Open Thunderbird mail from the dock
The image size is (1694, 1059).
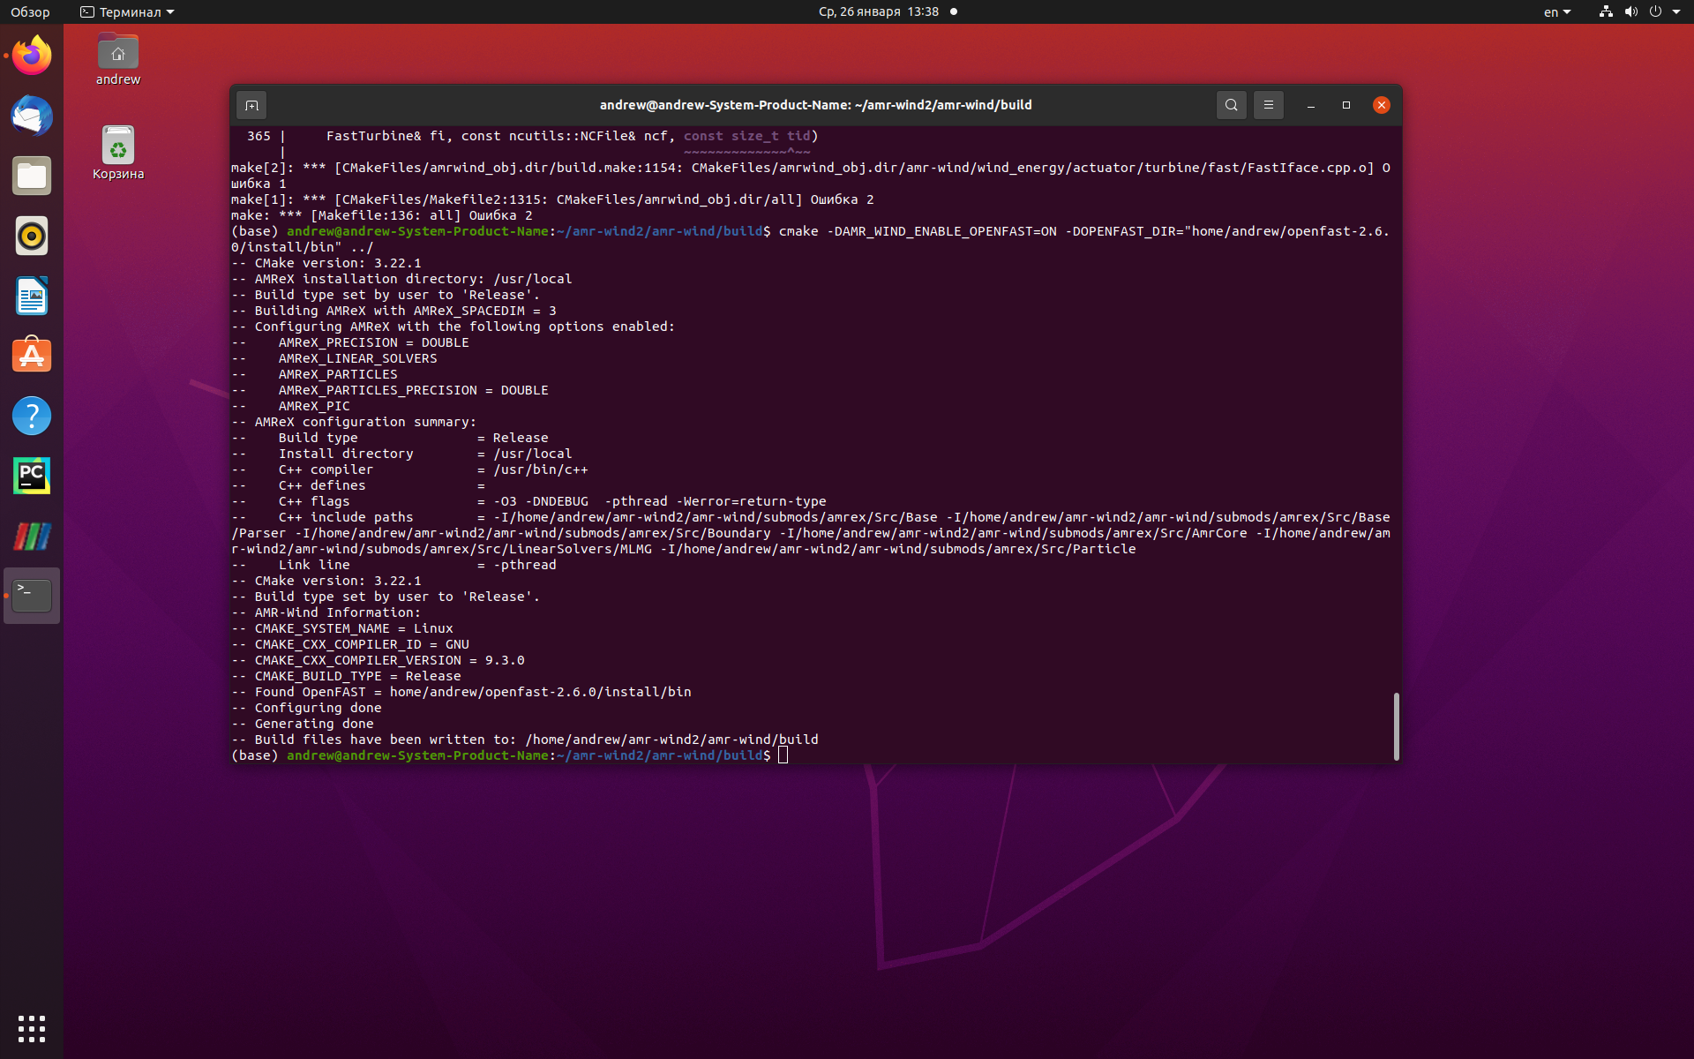tap(32, 116)
